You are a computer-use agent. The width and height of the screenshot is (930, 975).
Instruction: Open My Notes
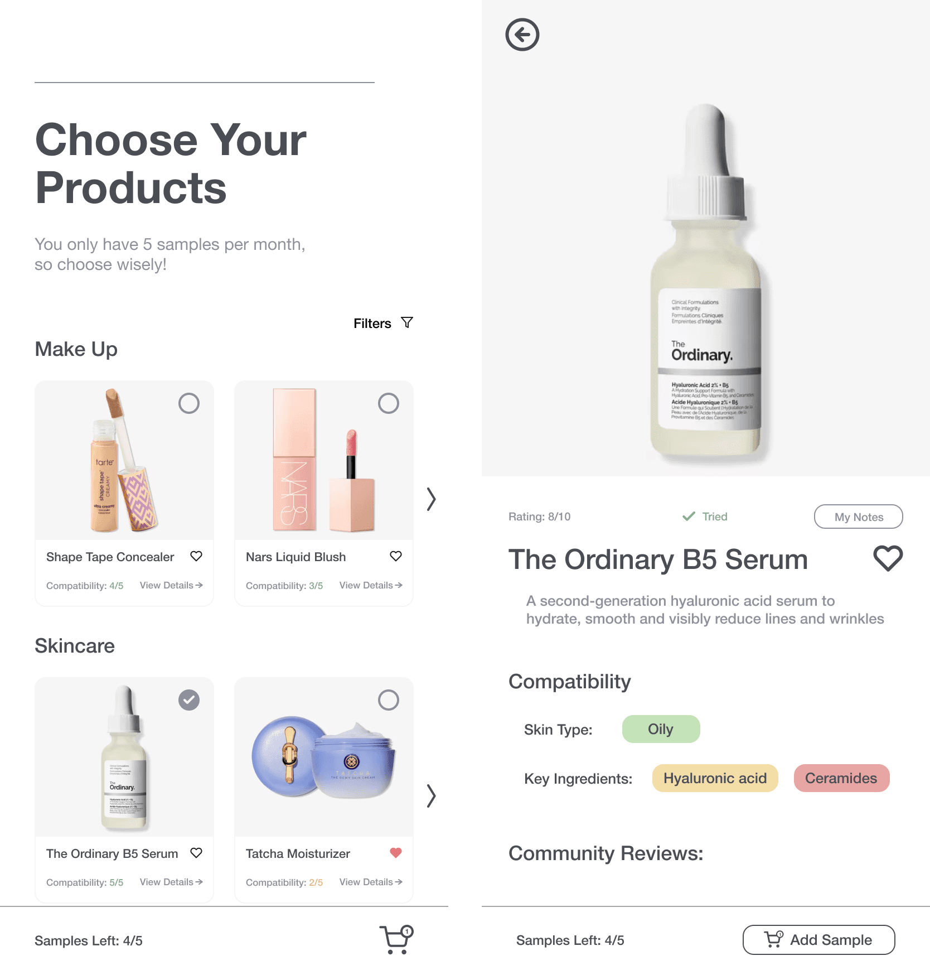coord(859,517)
